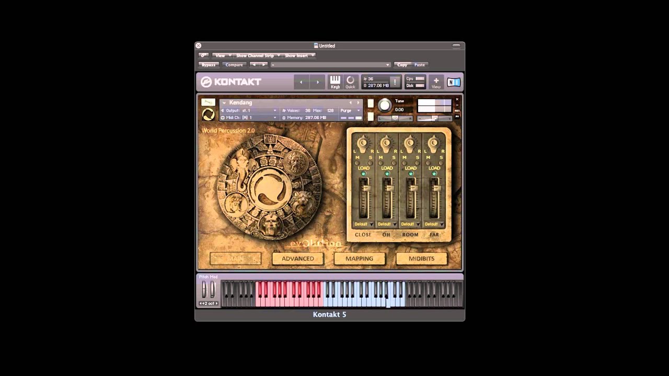Open the Midi Ch [A] 1 dropdown
The width and height of the screenshot is (669, 376).
pos(249,118)
